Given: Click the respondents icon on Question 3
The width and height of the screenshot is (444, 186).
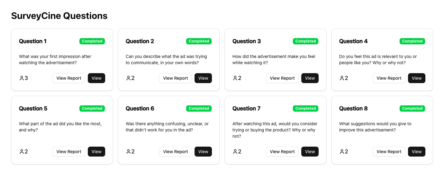Looking at the screenshot, I should pos(235,78).
